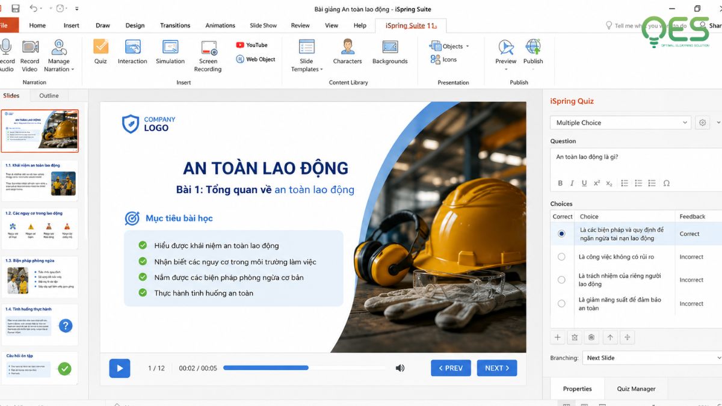
Task: Seek on the slide playback progress bar
Action: [x=305, y=368]
